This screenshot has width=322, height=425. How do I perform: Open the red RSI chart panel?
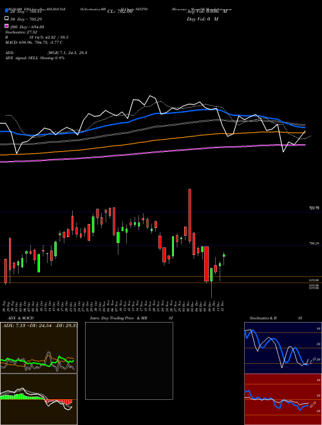(x=283, y=399)
